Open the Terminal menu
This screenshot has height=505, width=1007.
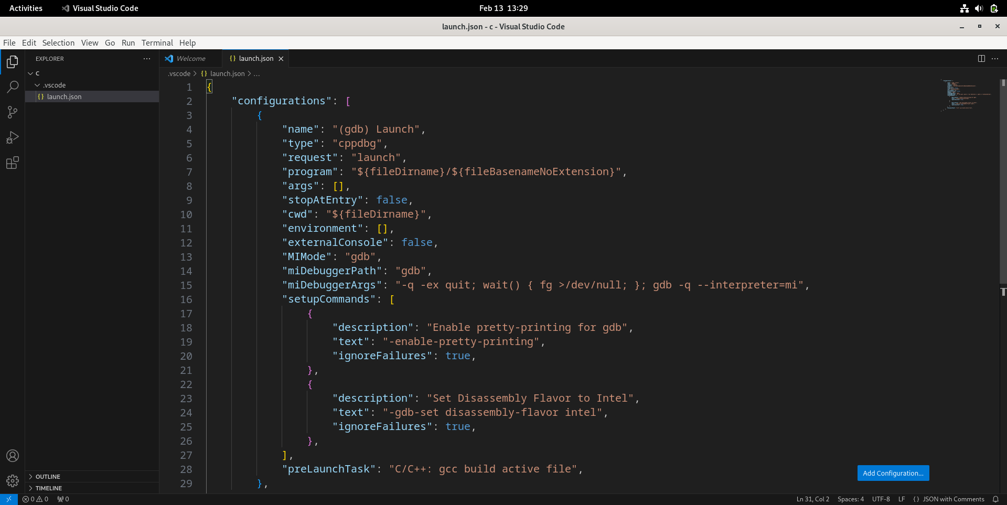click(x=157, y=43)
